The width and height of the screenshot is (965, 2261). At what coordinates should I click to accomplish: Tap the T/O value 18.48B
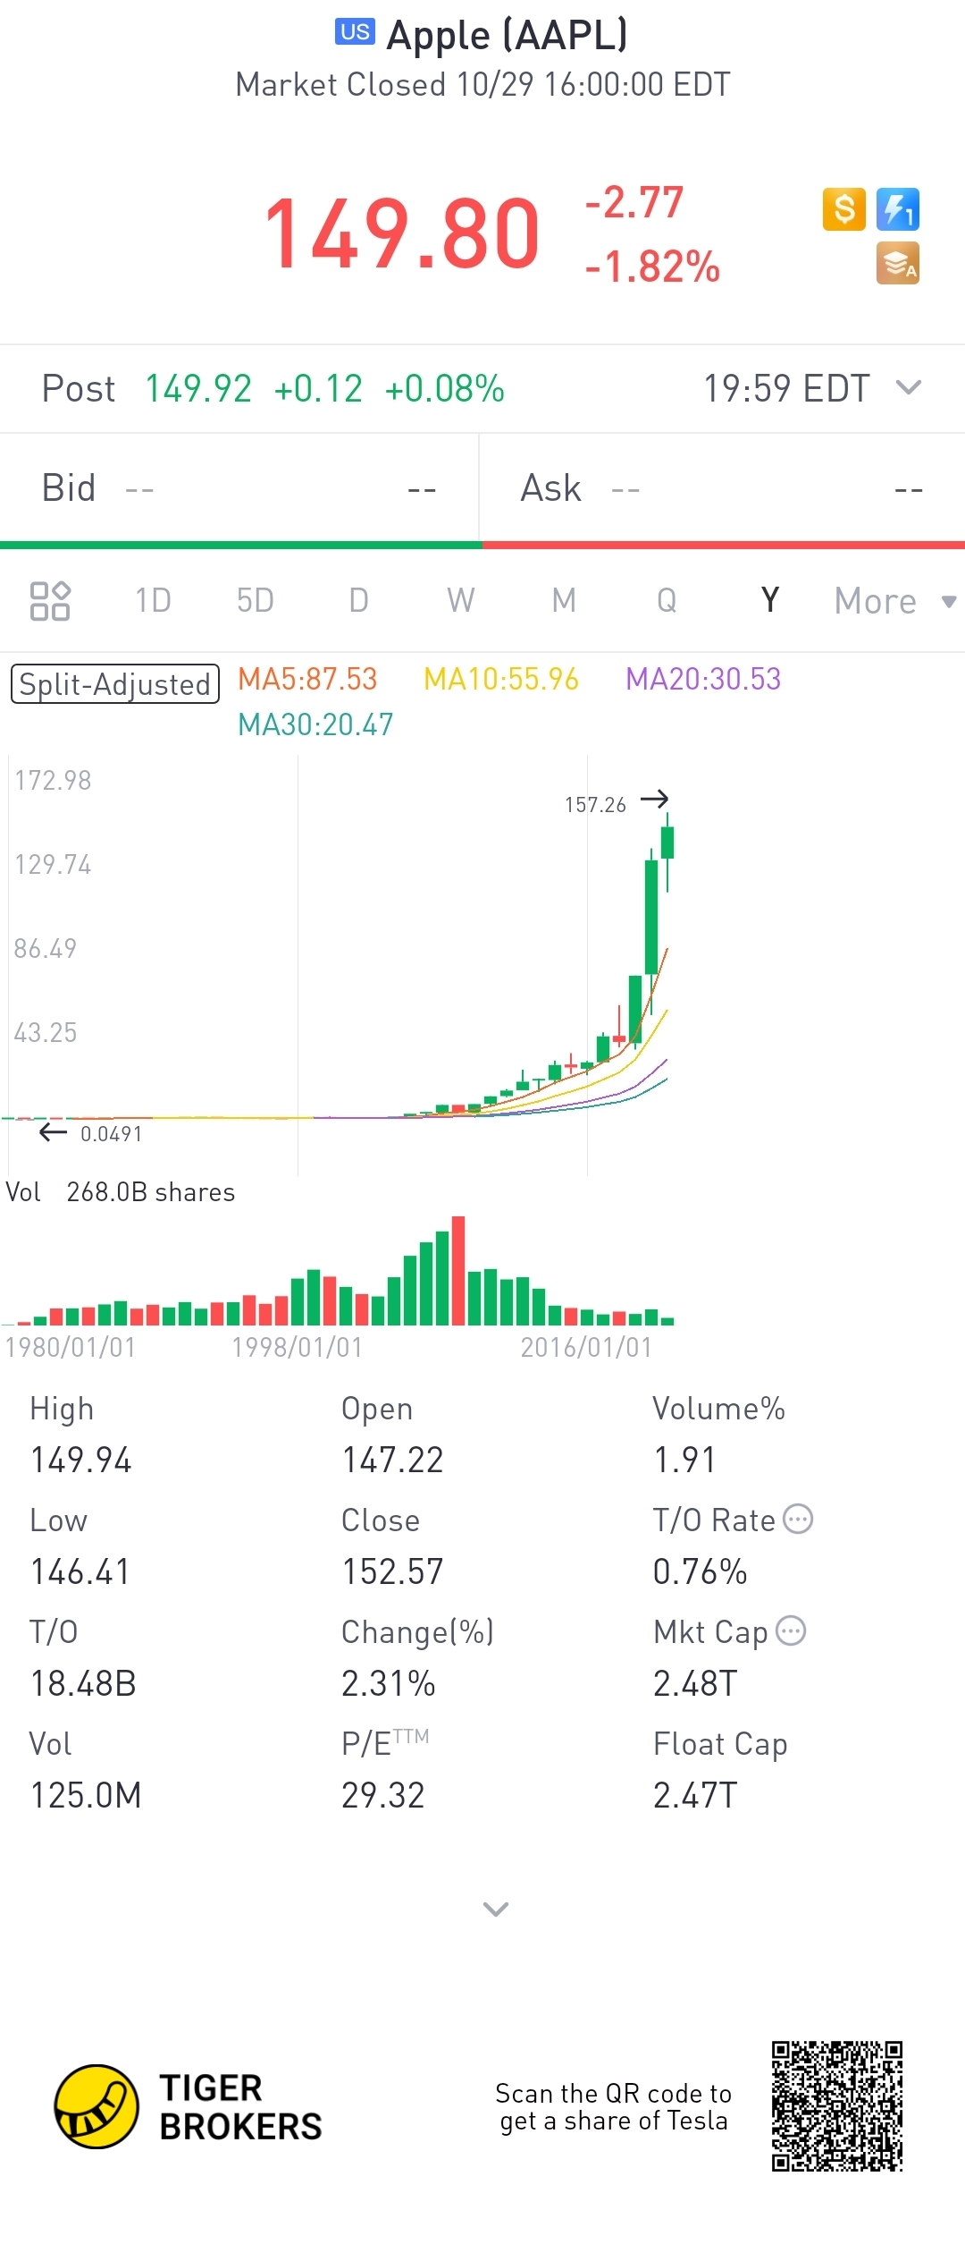pos(83,1684)
